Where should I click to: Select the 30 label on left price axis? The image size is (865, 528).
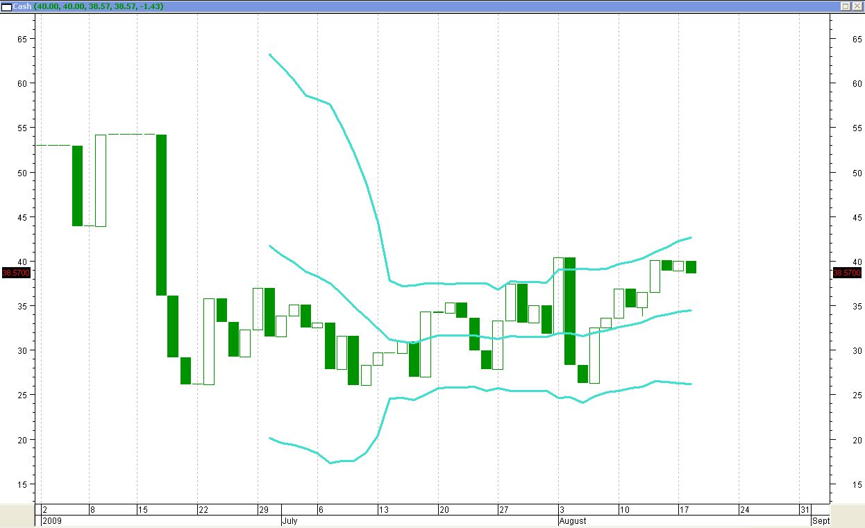22,350
